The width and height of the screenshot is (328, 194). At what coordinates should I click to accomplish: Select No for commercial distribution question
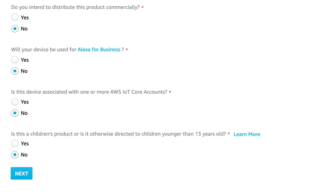[15, 29]
